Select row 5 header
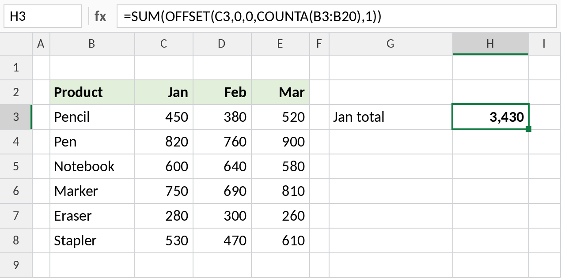The image size is (561, 278). [16, 166]
